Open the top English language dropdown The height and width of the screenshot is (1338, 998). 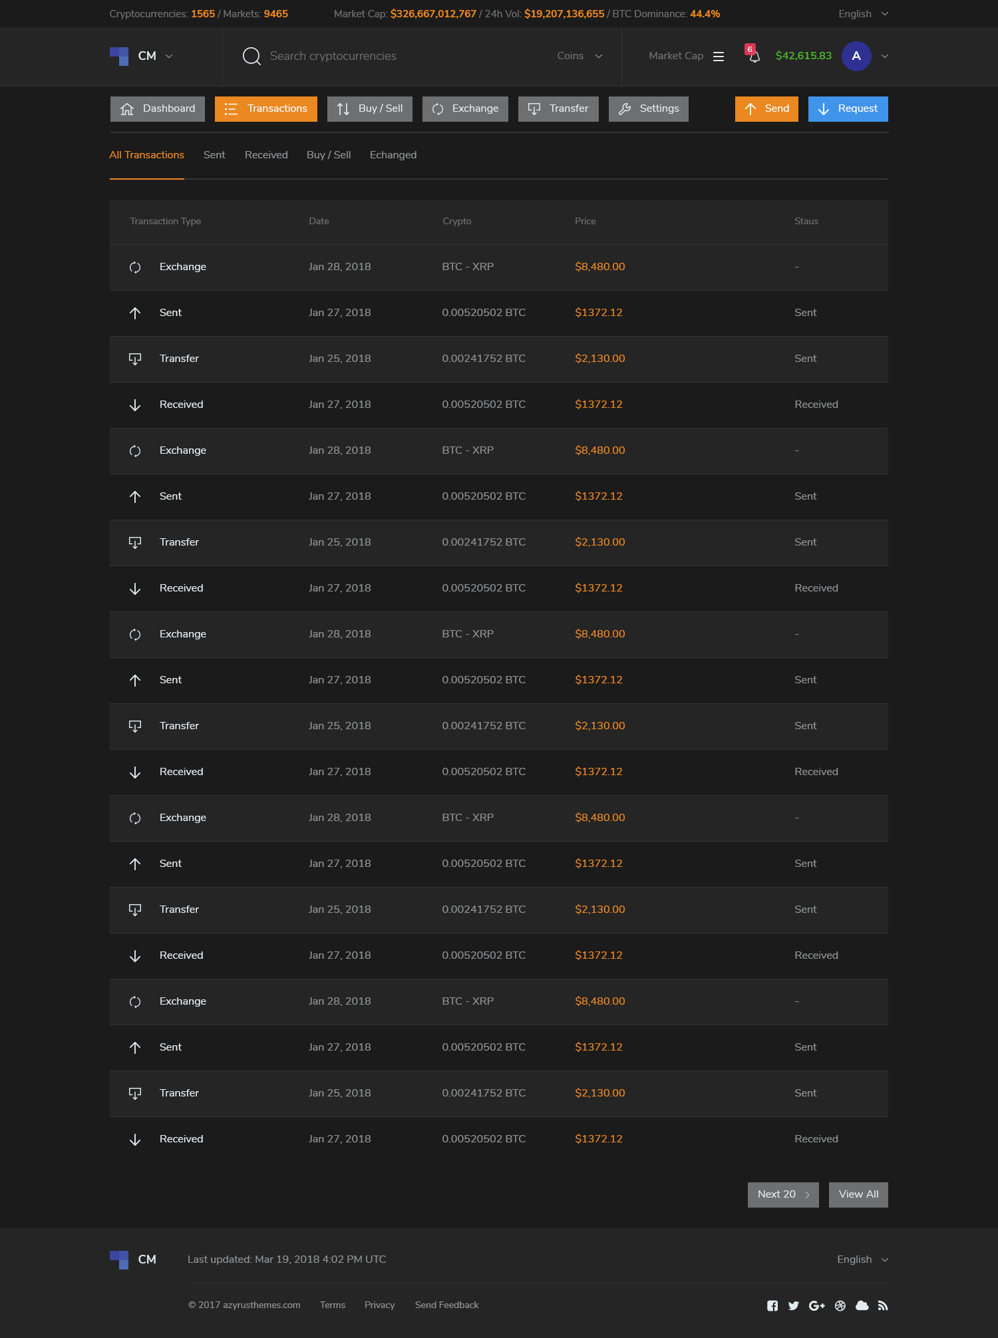(x=863, y=14)
